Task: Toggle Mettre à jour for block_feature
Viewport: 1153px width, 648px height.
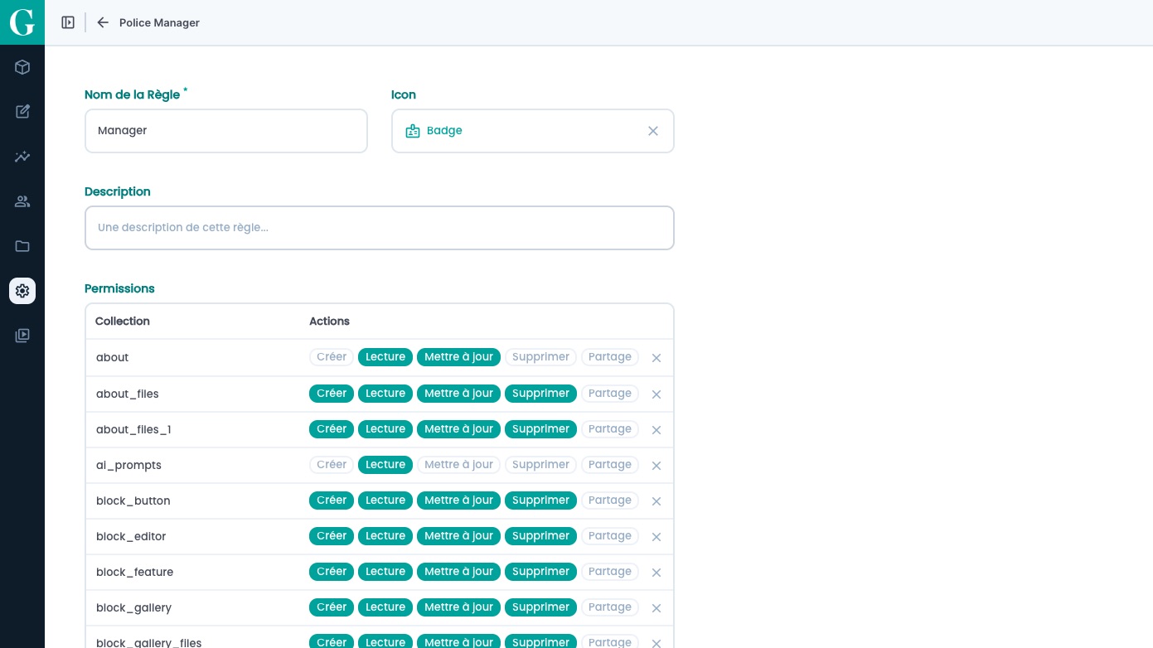Action: pos(458,572)
